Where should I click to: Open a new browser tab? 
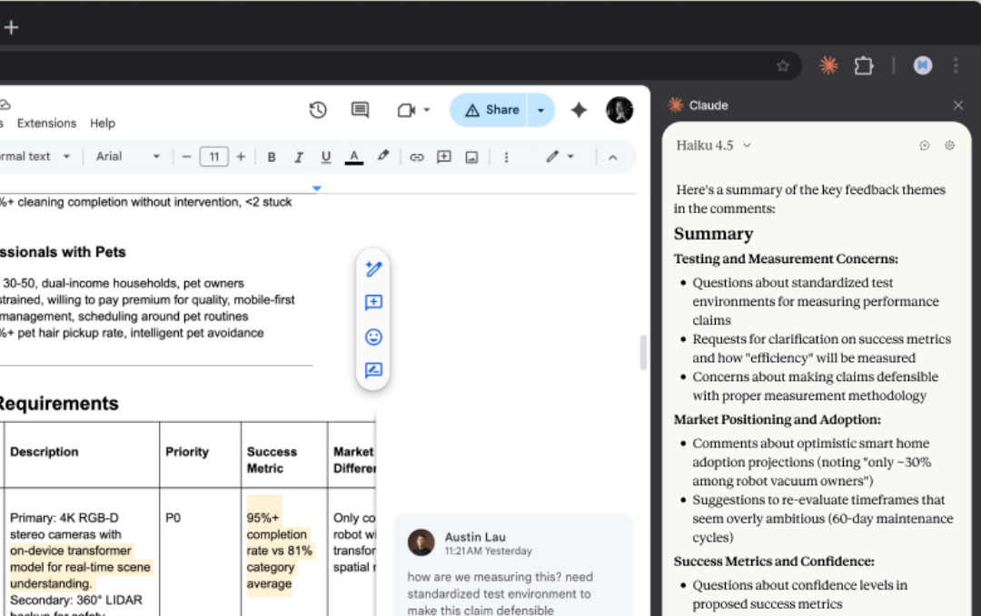pos(11,27)
